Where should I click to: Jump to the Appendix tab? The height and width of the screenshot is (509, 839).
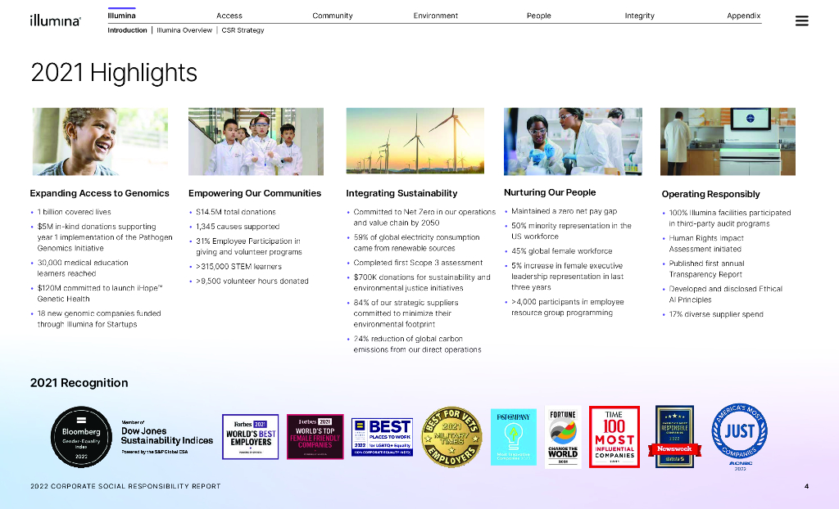(744, 16)
